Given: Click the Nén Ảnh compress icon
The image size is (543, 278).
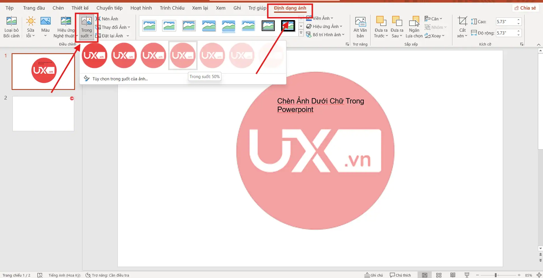Looking at the screenshot, I should (98, 19).
